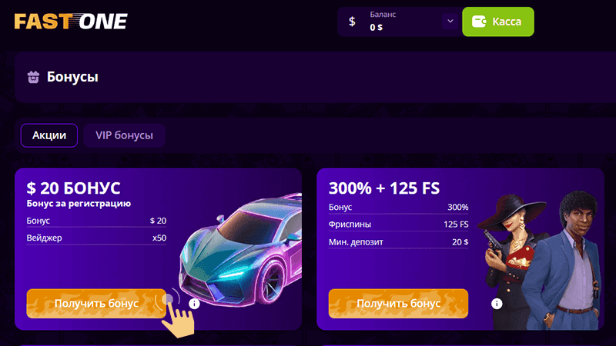Open info icon for 300% bonus
Viewport: 616px width, 346px height.
(497, 303)
